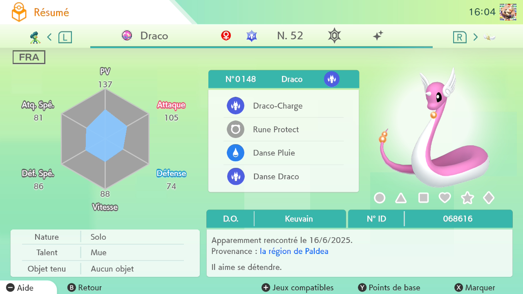Click the Poké Ball icon beside Draco
The image size is (523, 294).
127,36
